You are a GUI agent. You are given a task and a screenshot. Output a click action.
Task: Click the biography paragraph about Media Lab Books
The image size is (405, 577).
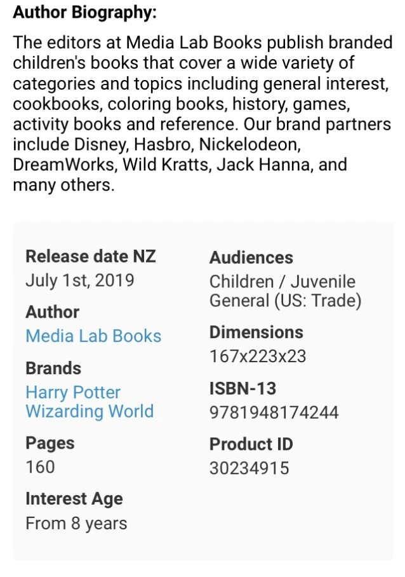tap(202, 114)
